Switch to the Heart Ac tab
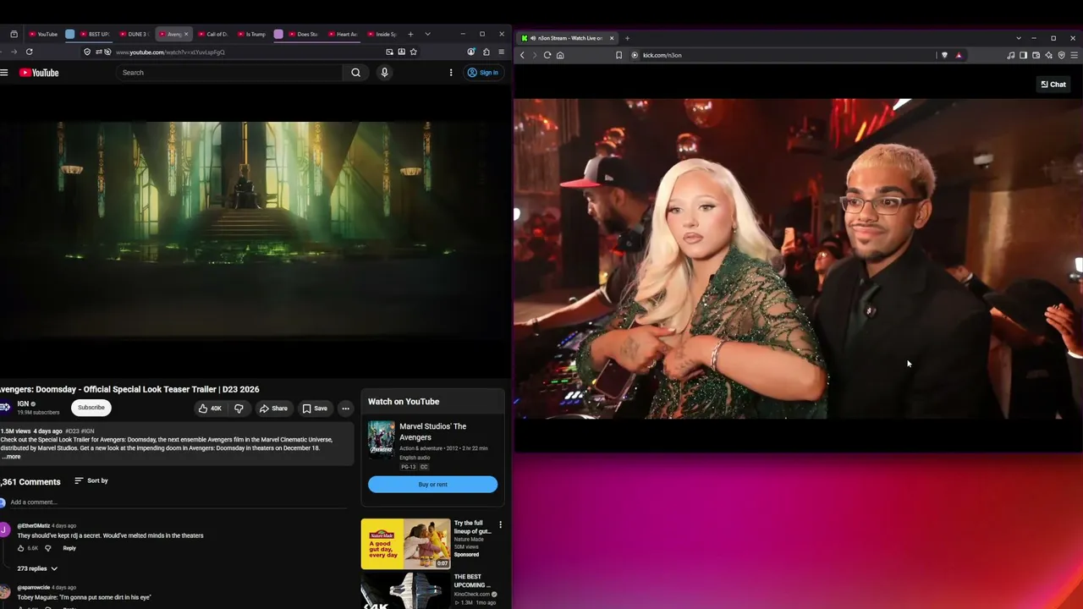1083x609 pixels. point(344,34)
